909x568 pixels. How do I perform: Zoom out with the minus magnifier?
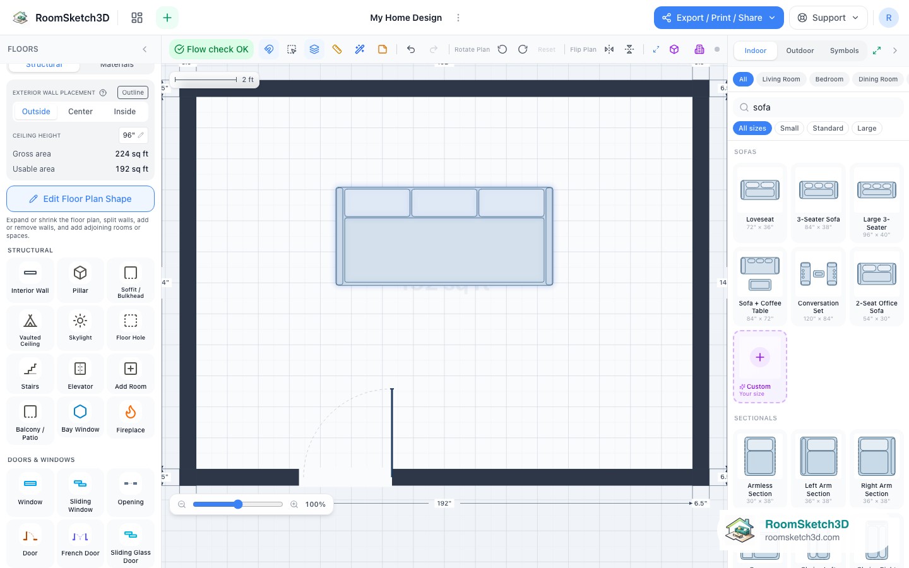click(x=182, y=504)
